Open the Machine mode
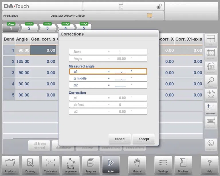Image resolution: width=220 pixels, height=176 pixels. [x=183, y=165]
